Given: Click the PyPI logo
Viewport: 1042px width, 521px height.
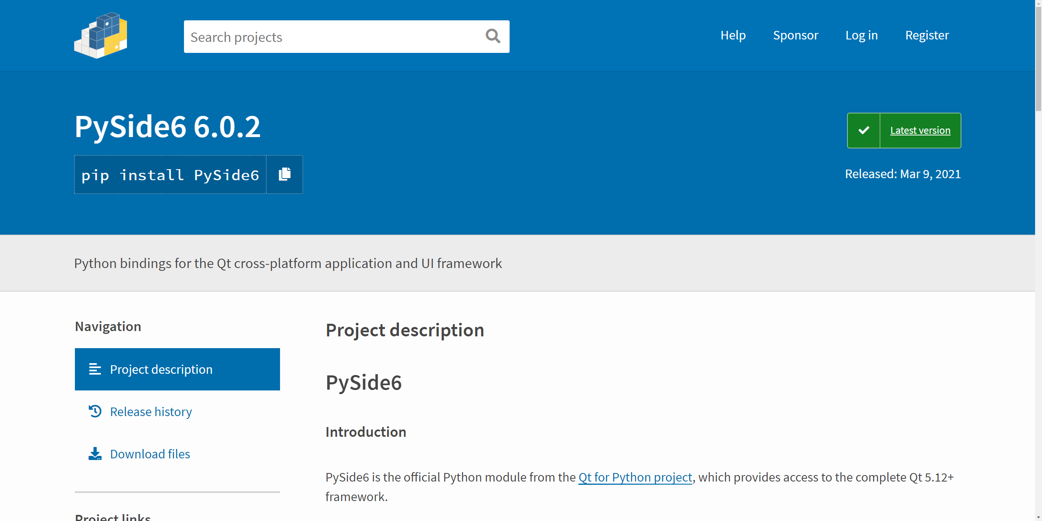Looking at the screenshot, I should click(x=101, y=36).
